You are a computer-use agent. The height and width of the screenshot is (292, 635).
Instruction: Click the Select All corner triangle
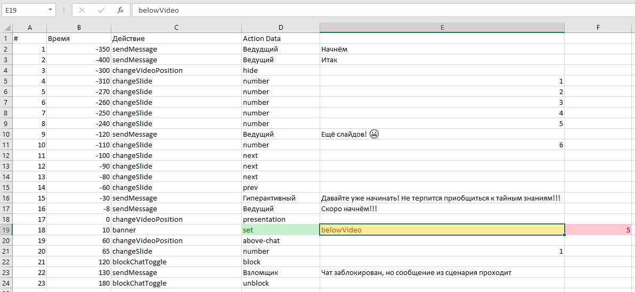[x=6, y=28]
